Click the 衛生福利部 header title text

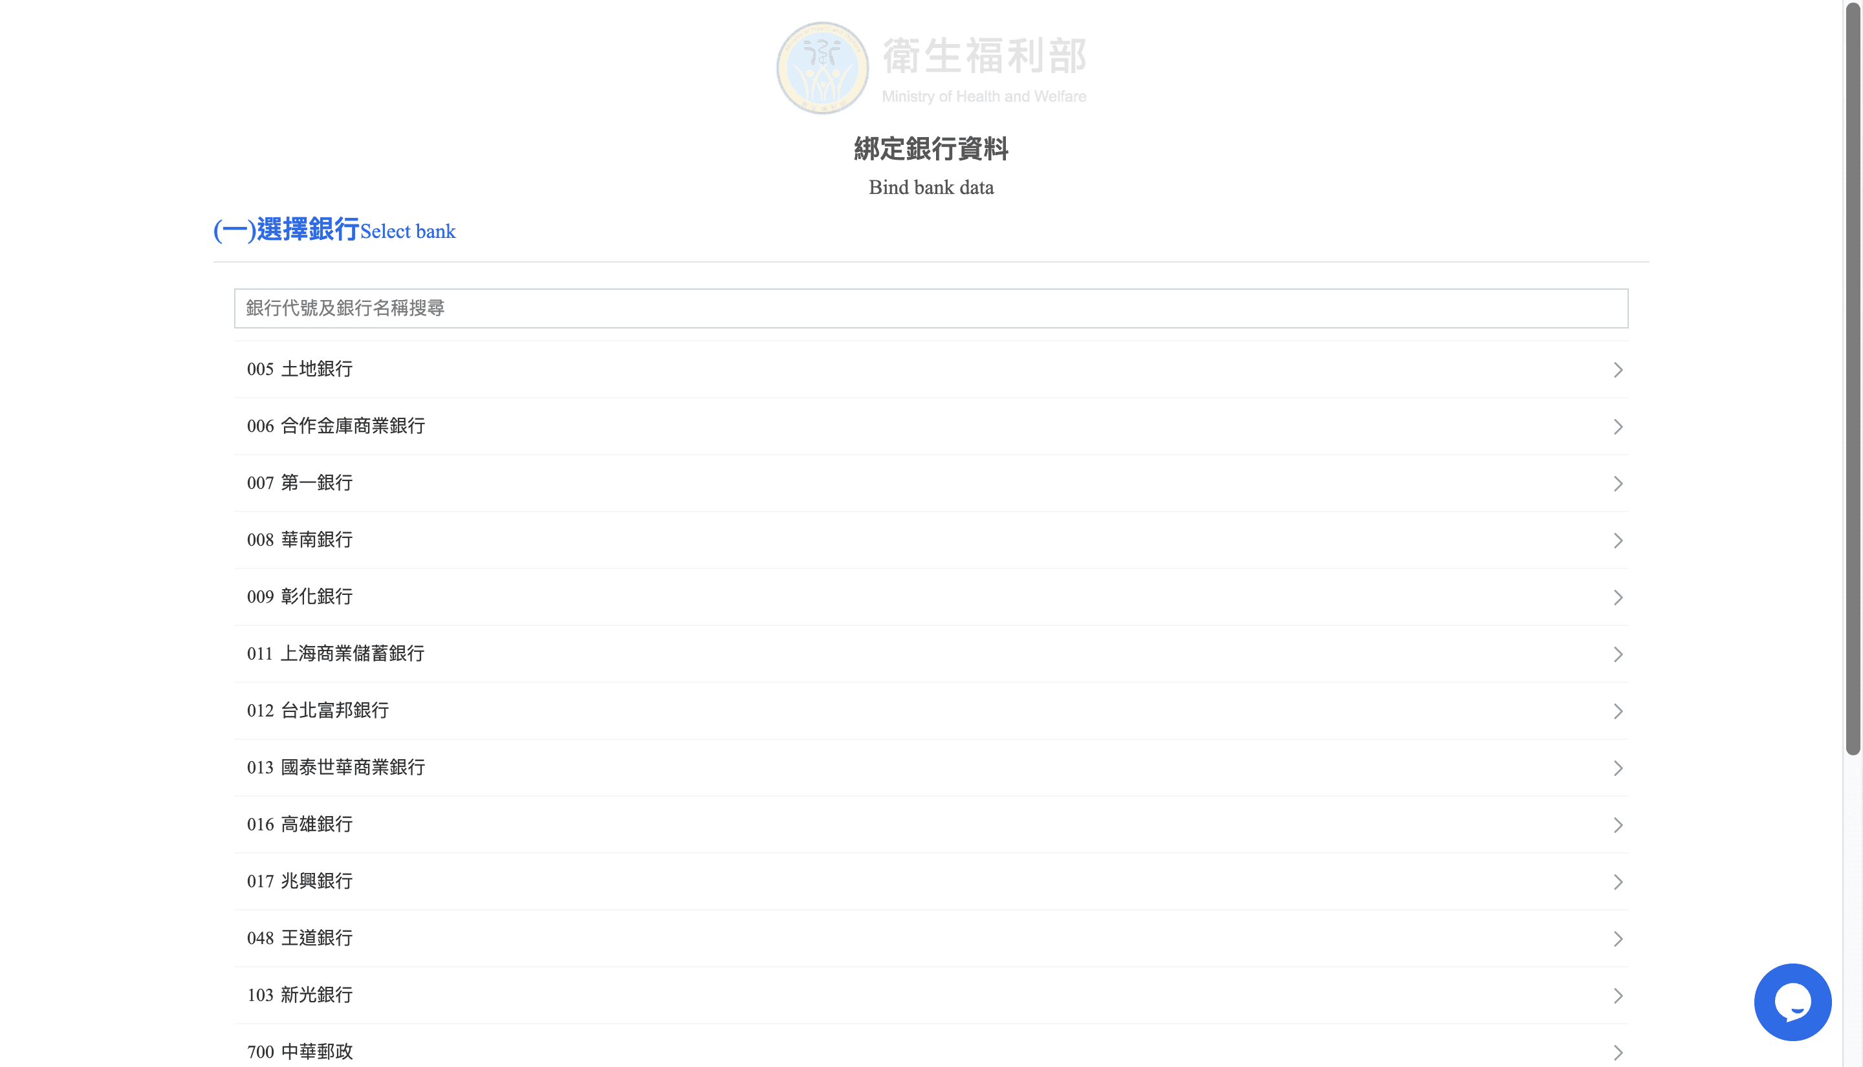point(985,56)
